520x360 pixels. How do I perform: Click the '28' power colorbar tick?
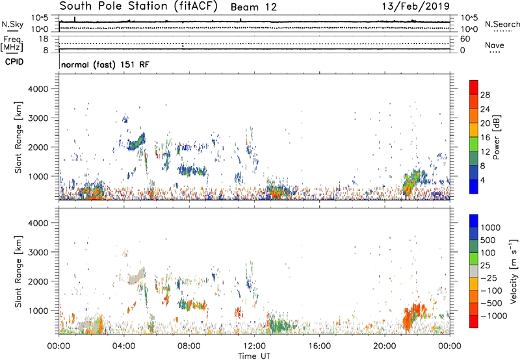485,95
